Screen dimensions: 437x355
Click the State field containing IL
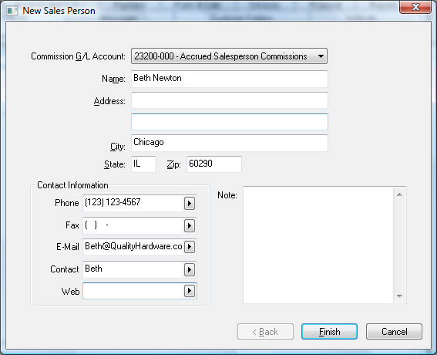click(143, 164)
